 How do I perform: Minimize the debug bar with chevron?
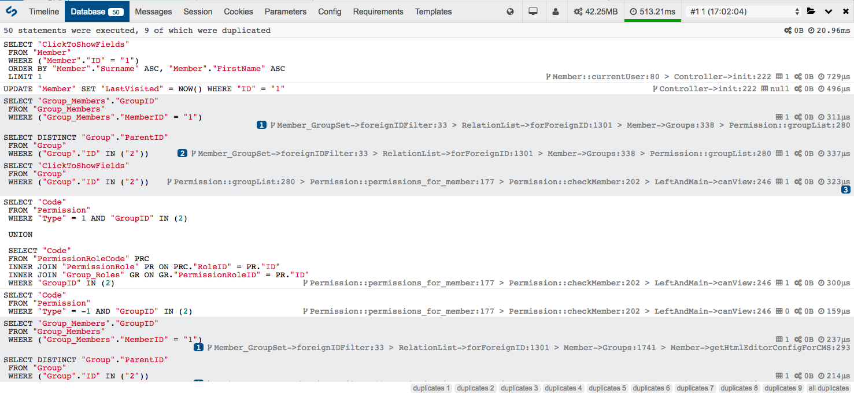829,12
